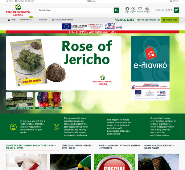Viewport: 185px width, 170px height.
Task: Open the SPECIAL offers category image
Action: (x=114, y=162)
